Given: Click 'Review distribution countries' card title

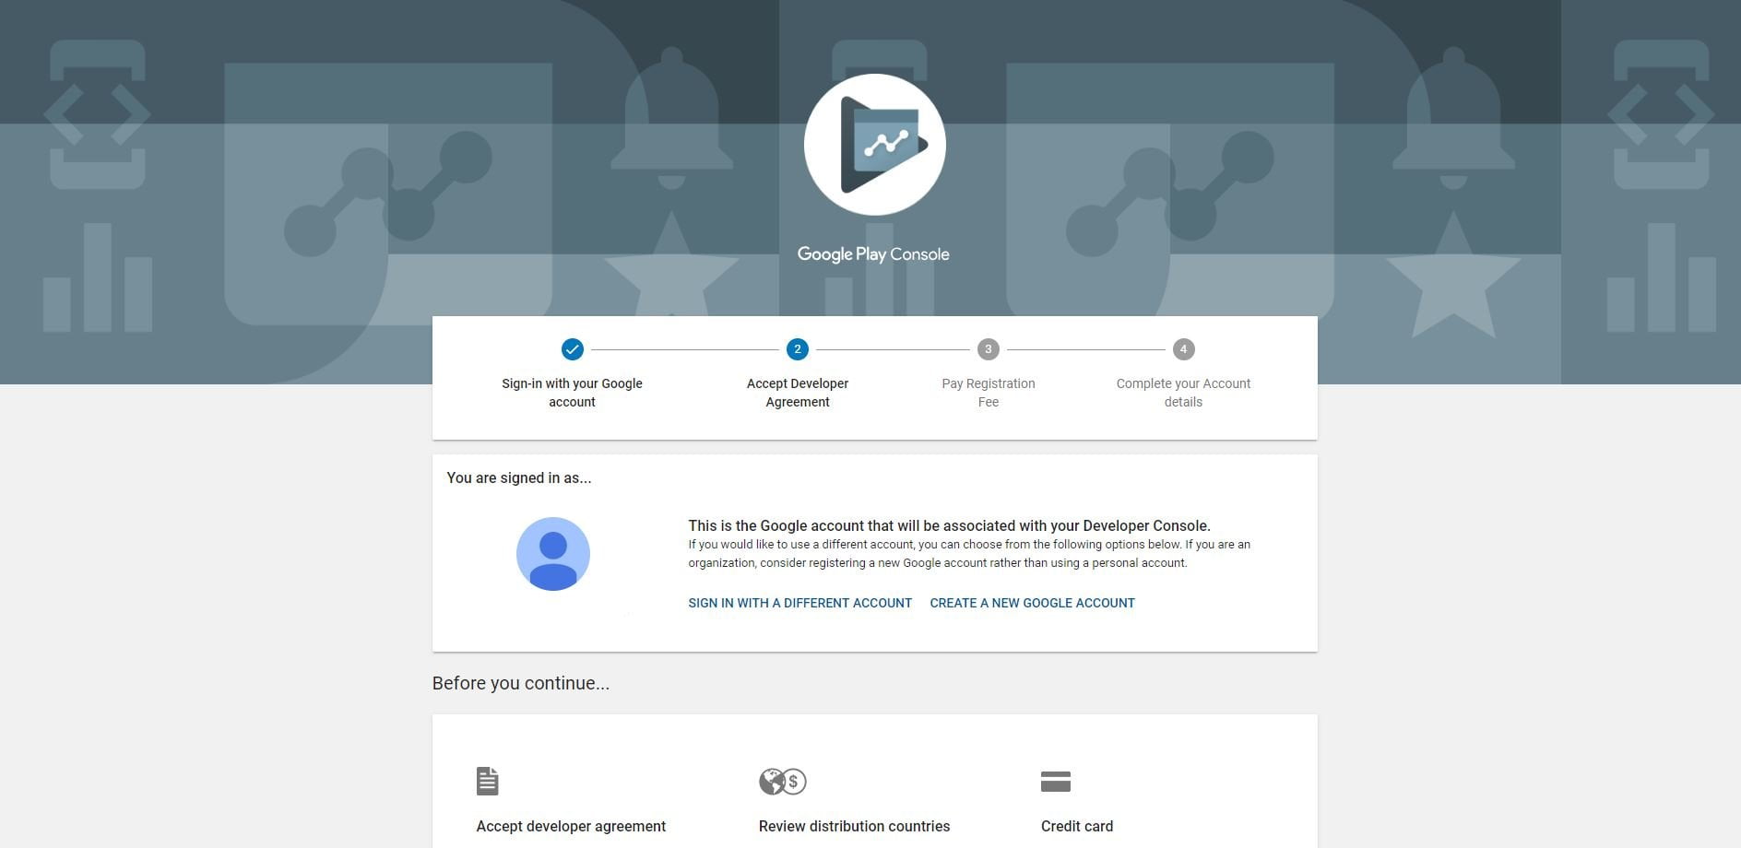Looking at the screenshot, I should (854, 826).
